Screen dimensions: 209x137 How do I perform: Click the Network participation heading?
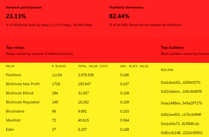[x=24, y=7]
